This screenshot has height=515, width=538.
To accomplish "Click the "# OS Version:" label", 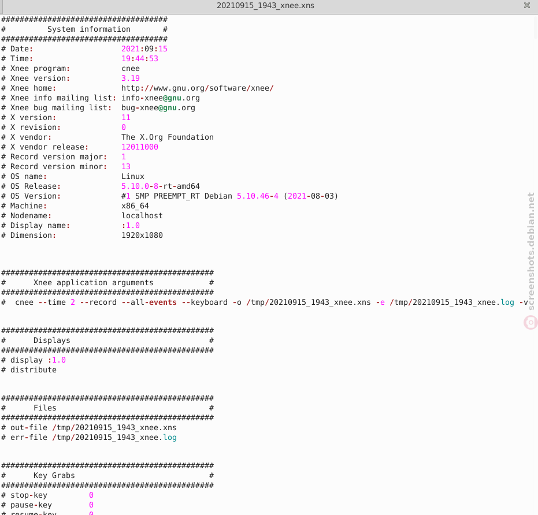I will (31, 196).
